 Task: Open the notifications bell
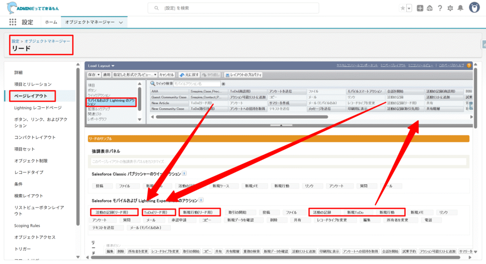(x=460, y=8)
